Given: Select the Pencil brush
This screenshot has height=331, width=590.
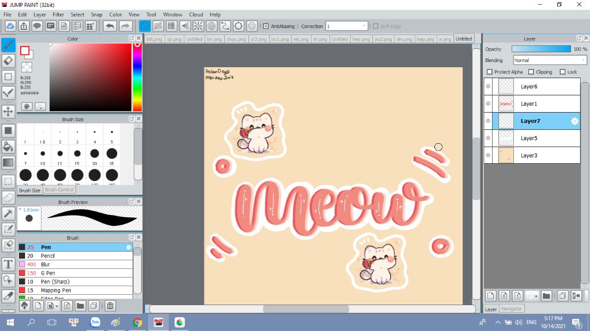Looking at the screenshot, I should click(75, 256).
